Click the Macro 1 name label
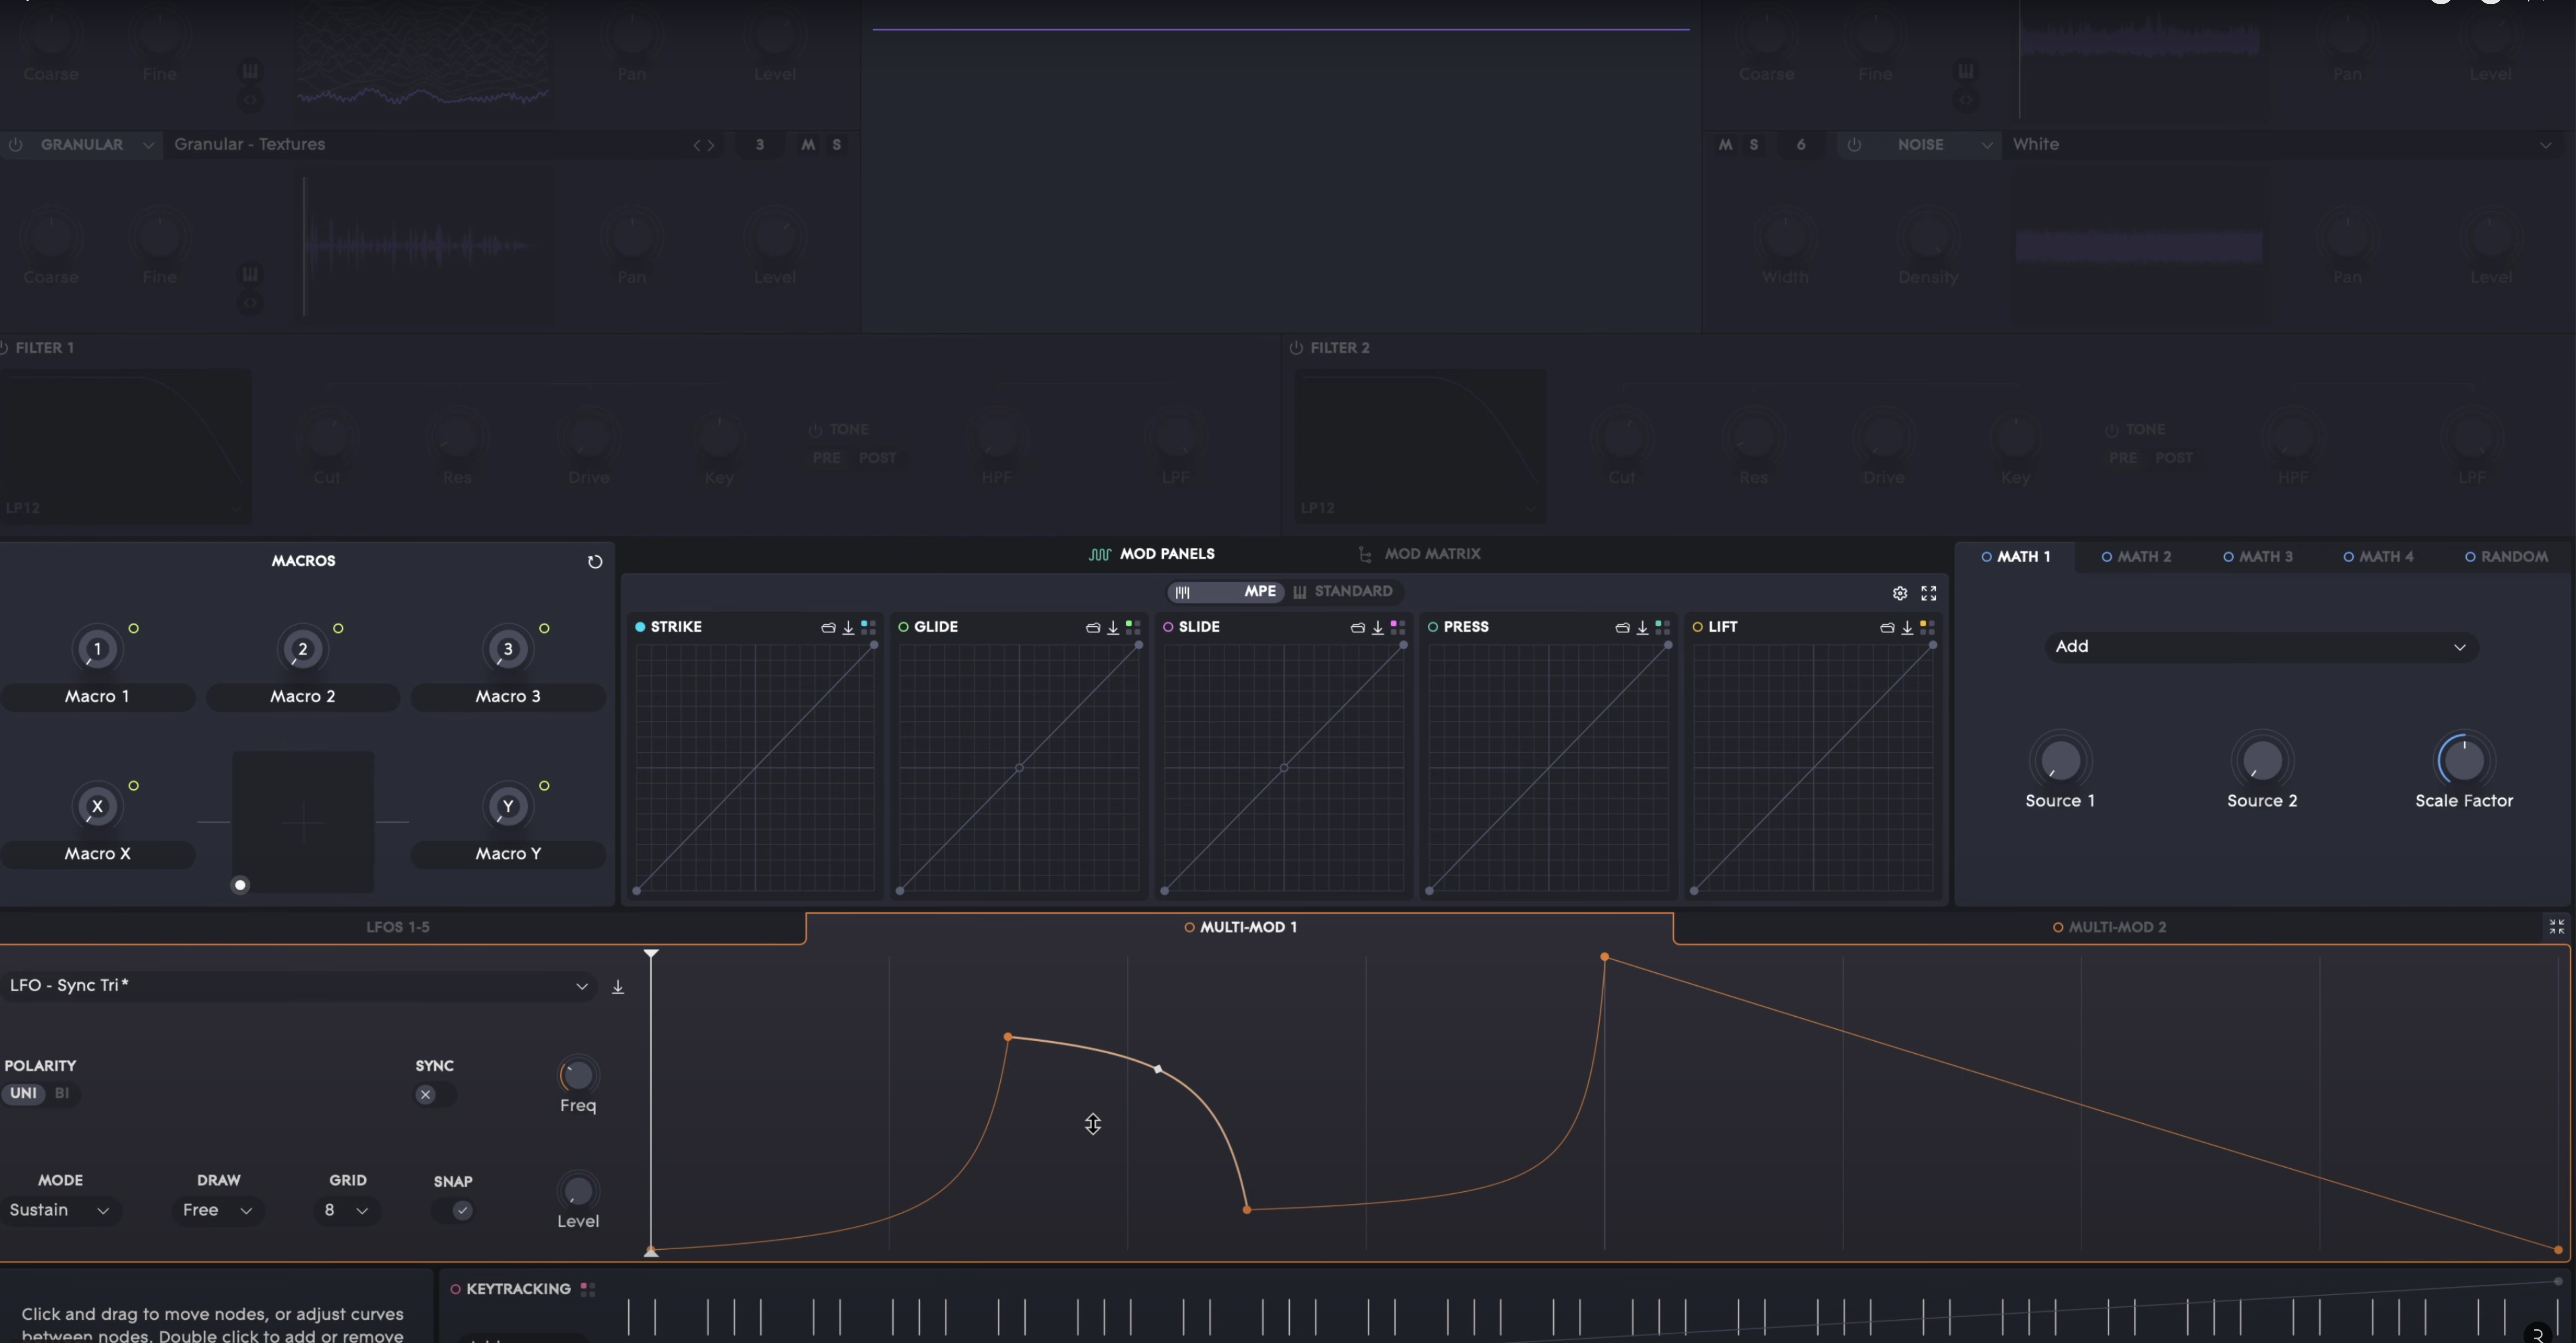Screen dimensions: 2576x1343 point(97,697)
